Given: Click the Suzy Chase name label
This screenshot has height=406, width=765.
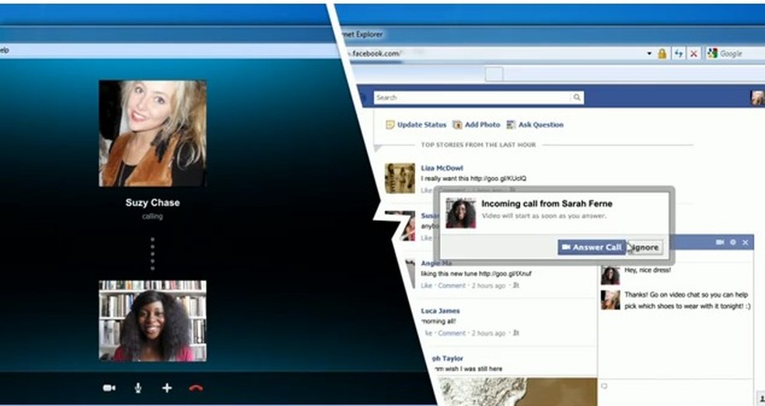Looking at the screenshot, I should tap(152, 203).
